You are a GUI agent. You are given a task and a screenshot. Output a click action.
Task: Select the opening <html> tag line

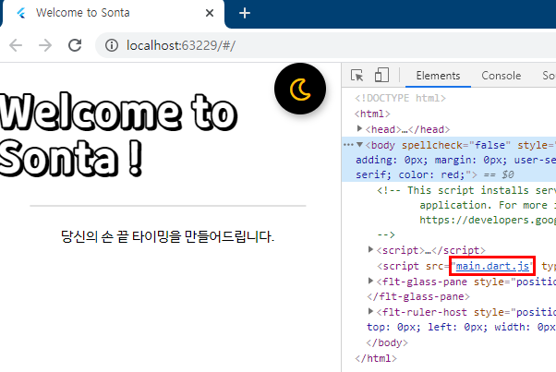pos(372,114)
